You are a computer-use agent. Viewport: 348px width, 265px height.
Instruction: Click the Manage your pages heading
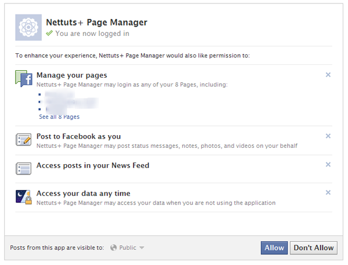click(72, 75)
